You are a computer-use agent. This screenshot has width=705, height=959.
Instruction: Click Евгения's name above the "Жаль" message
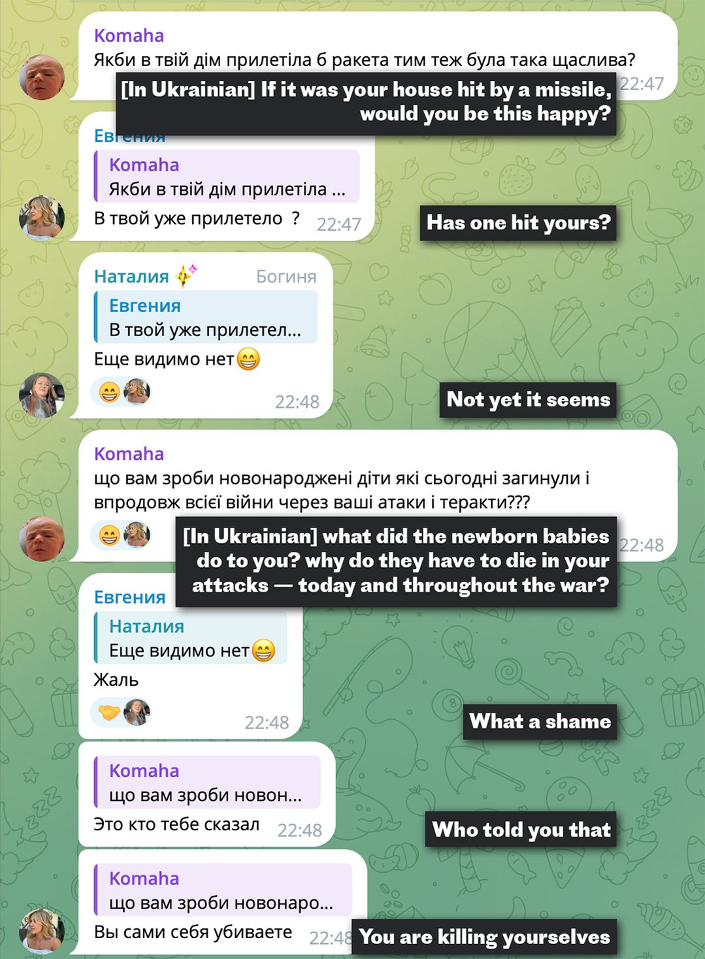point(129,597)
